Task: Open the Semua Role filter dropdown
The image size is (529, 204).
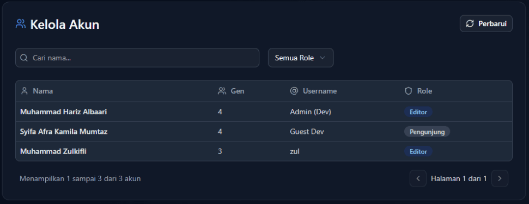Action: [301, 58]
